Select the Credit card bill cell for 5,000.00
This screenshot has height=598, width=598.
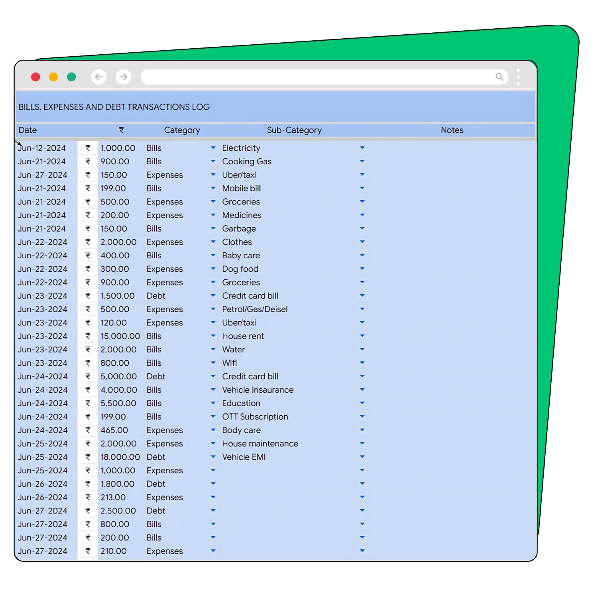click(250, 376)
